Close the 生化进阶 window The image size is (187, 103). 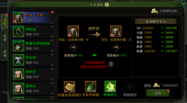click(x=183, y=2)
